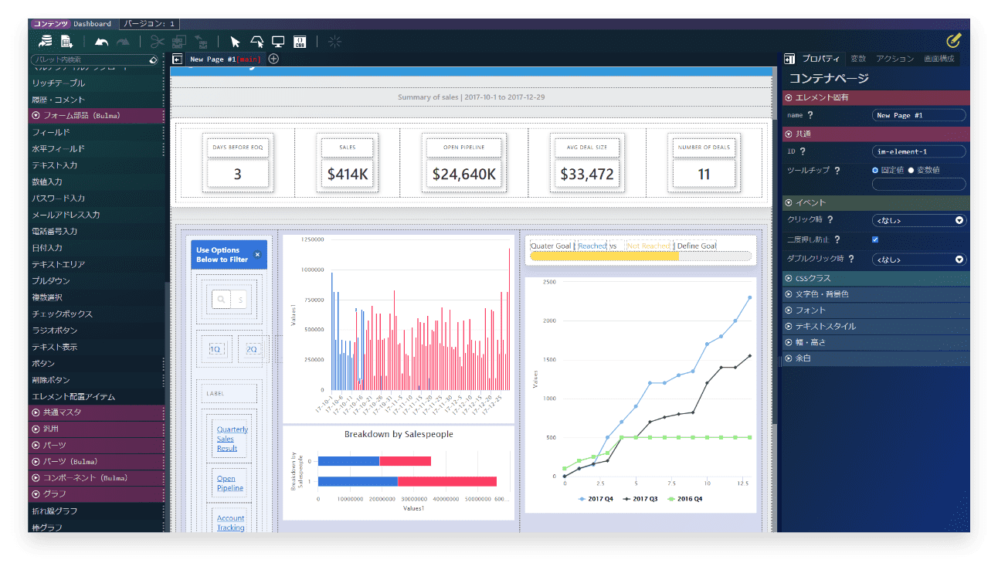
Task: Open the Open Pipeline link
Action: 230,483
